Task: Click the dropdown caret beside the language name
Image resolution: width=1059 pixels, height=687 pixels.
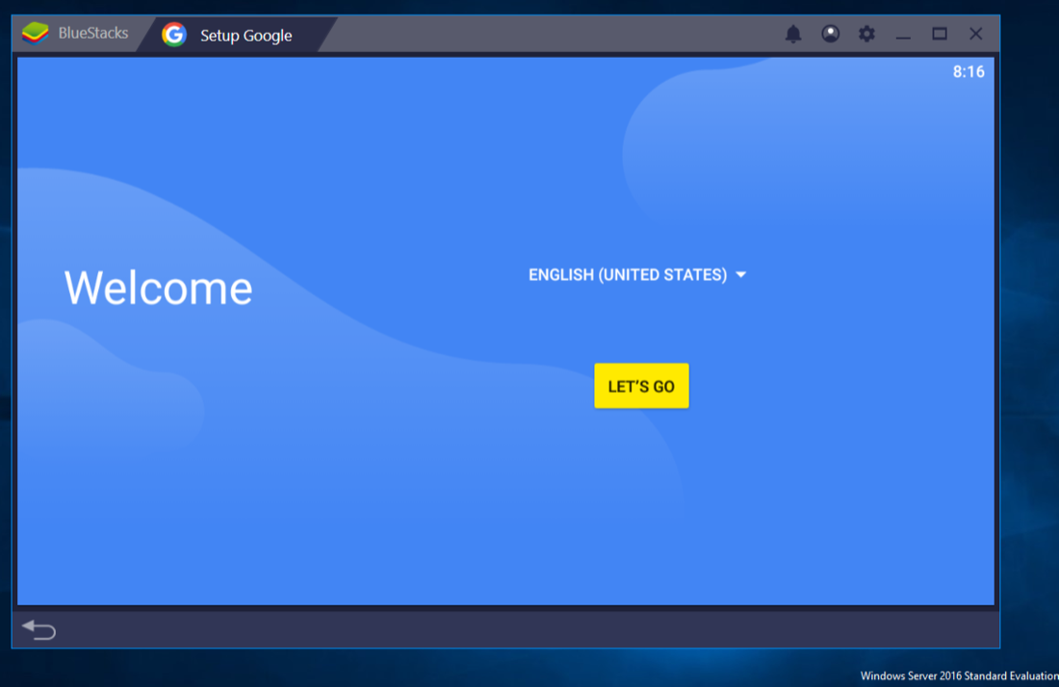Action: 740,274
